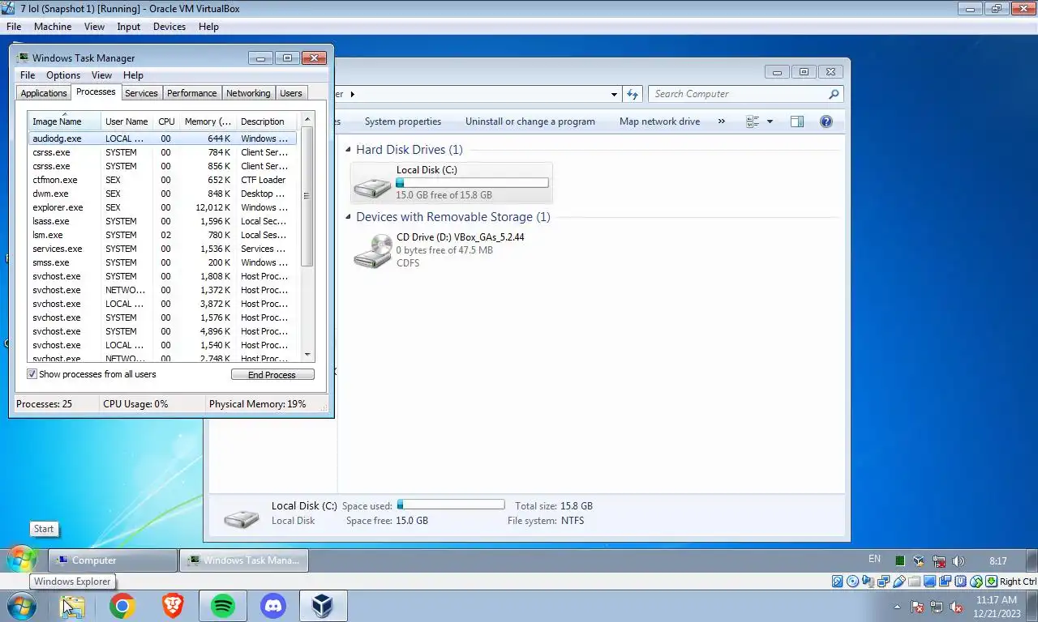Expand toolbar overflow chevron after Map network drive
Image resolution: width=1038 pixels, height=622 pixels.
(x=721, y=121)
